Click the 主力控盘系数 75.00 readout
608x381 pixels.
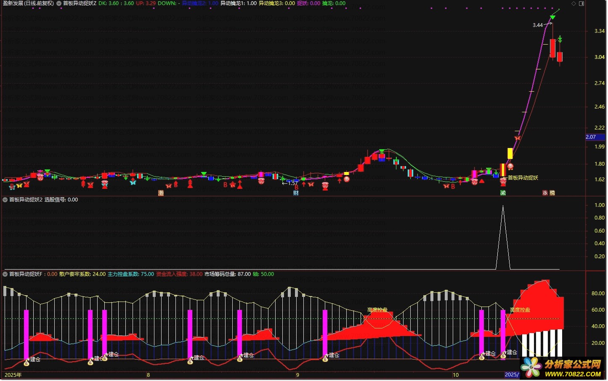point(131,274)
